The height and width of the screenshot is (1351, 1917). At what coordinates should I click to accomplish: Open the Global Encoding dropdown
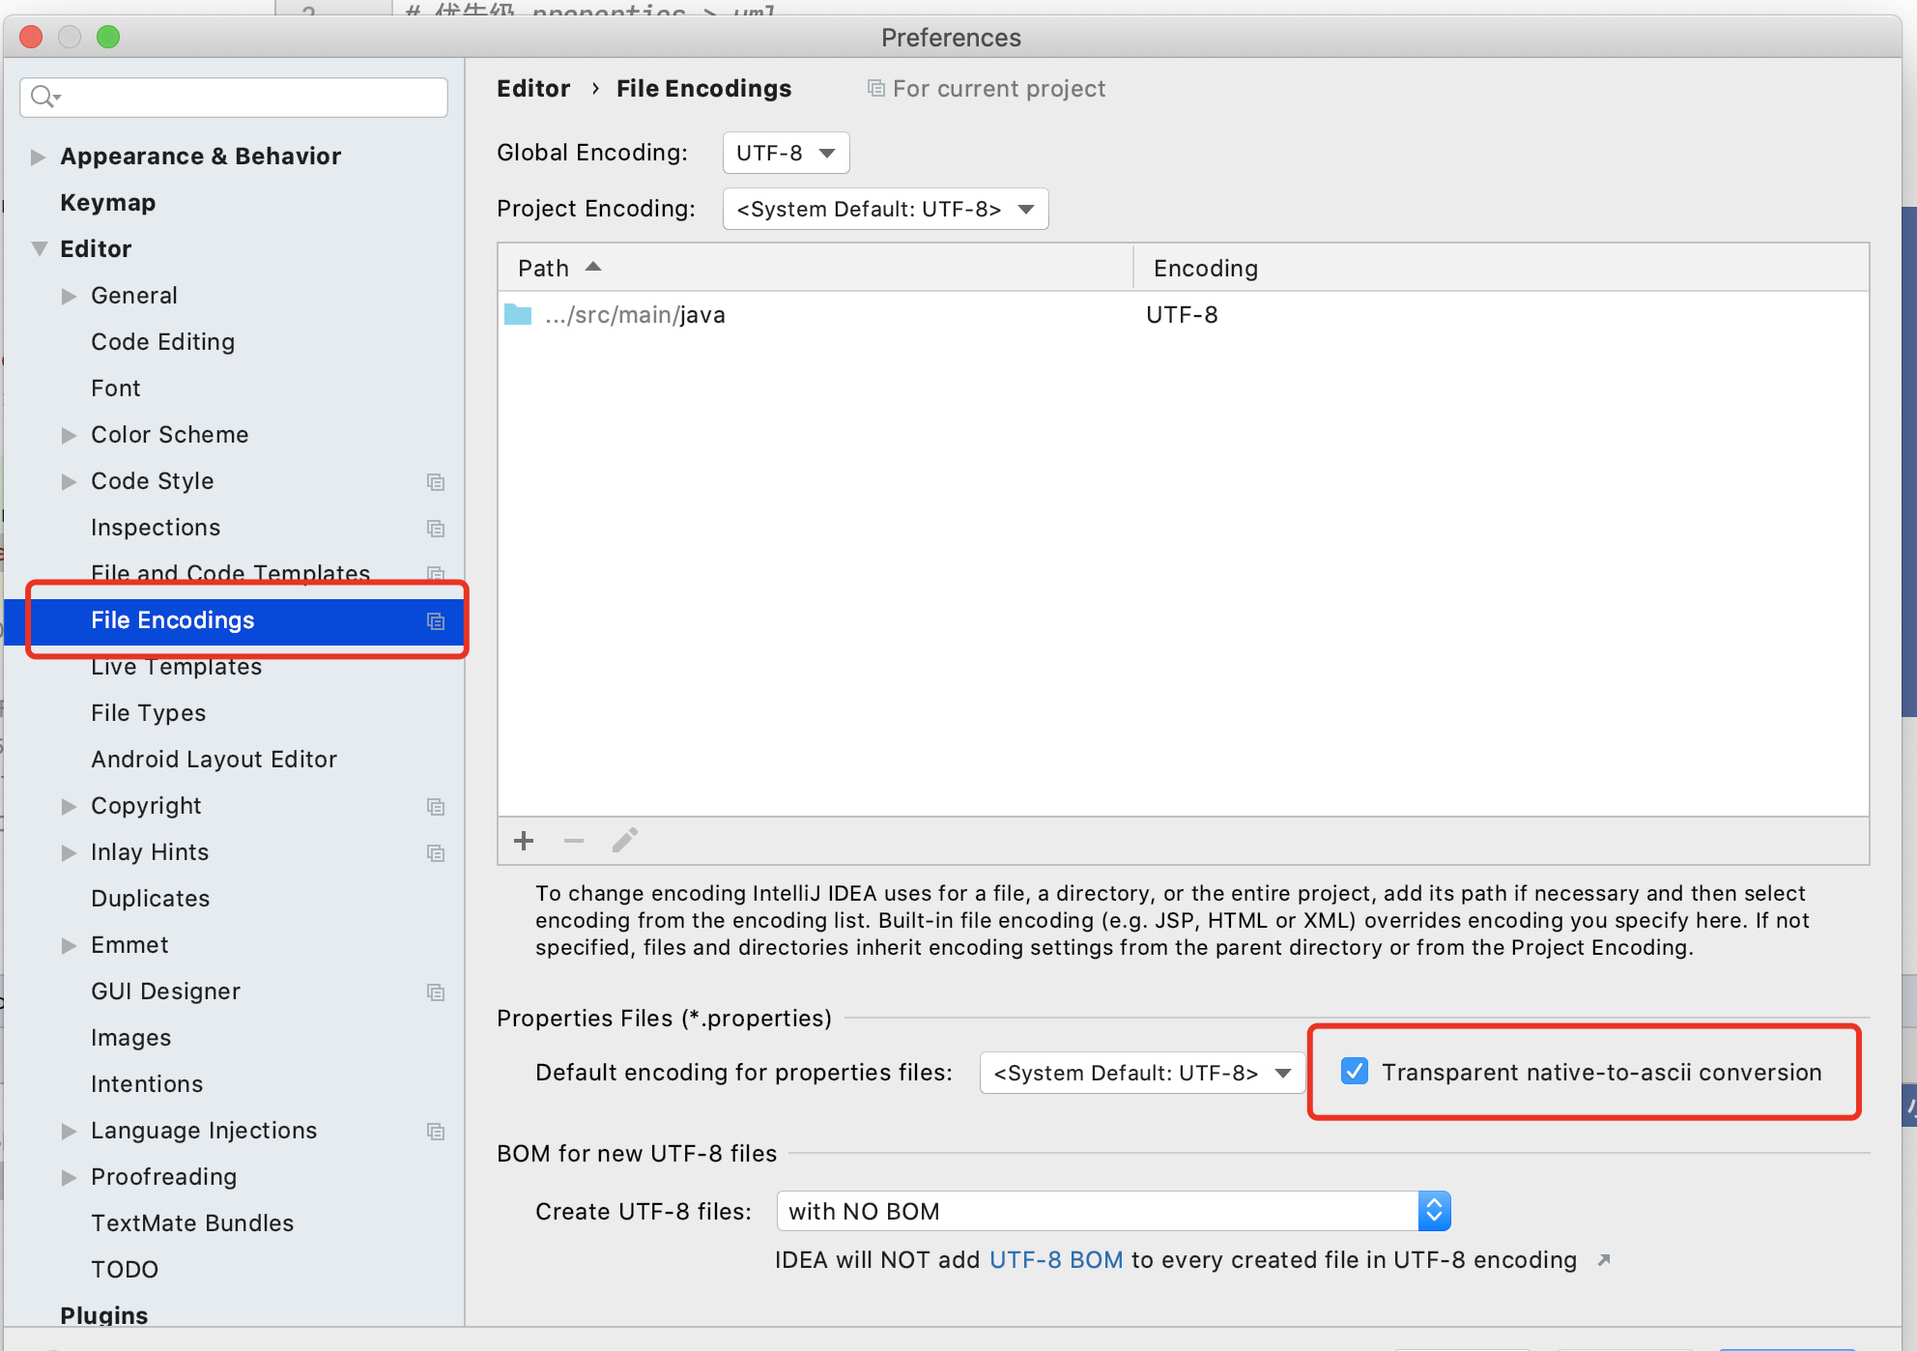click(786, 153)
